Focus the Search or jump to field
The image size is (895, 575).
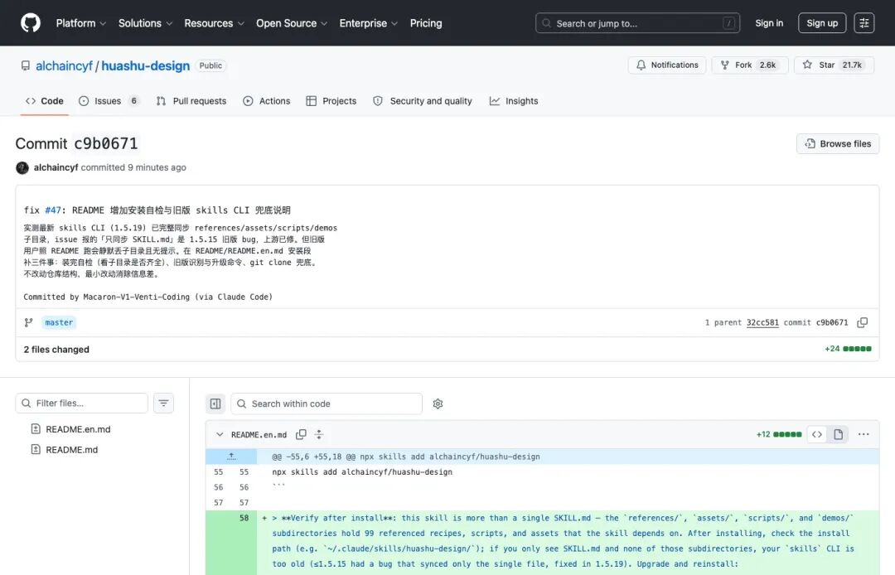pyautogui.click(x=637, y=23)
